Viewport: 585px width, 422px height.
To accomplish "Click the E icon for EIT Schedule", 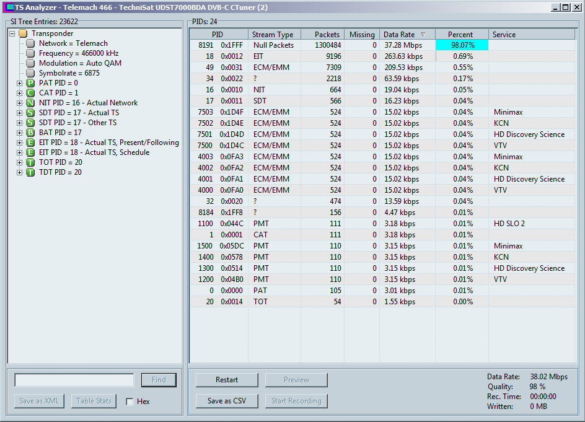I will tap(30, 152).
